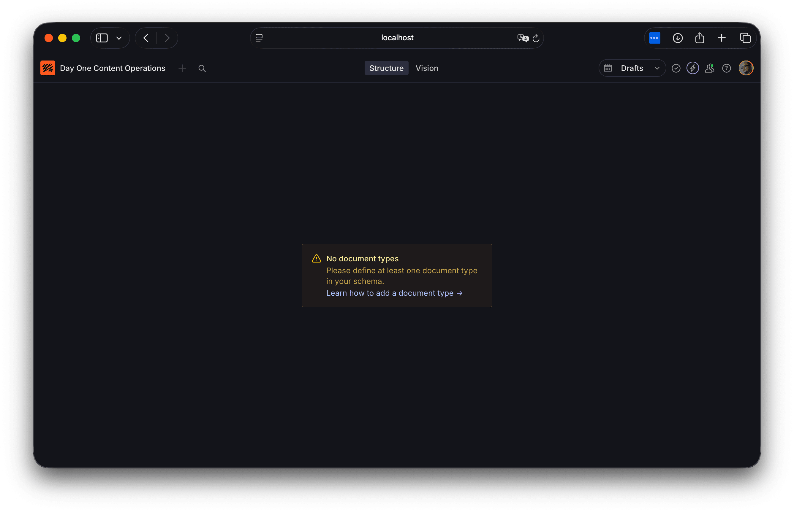This screenshot has width=794, height=512.
Task: Click the plus create new document icon
Action: pos(182,69)
